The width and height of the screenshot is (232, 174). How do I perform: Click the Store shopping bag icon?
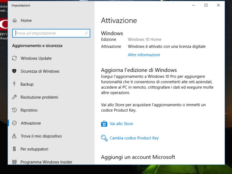[104, 124]
